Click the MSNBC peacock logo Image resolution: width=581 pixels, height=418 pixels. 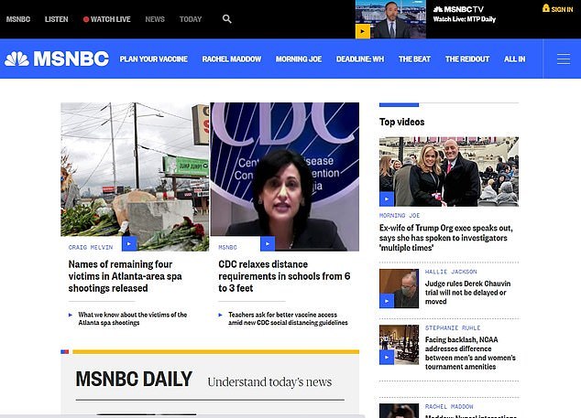pos(57,59)
